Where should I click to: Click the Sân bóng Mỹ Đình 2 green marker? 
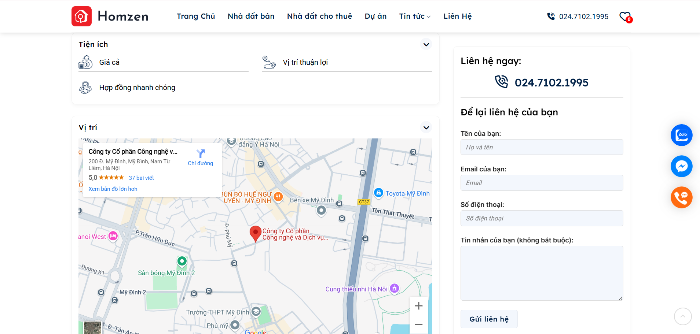(x=182, y=261)
